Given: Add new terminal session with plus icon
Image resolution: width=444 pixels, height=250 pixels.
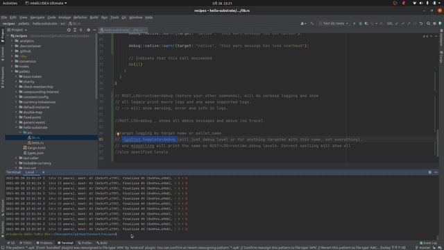Looking at the screenshot, I should pos(43,172).
